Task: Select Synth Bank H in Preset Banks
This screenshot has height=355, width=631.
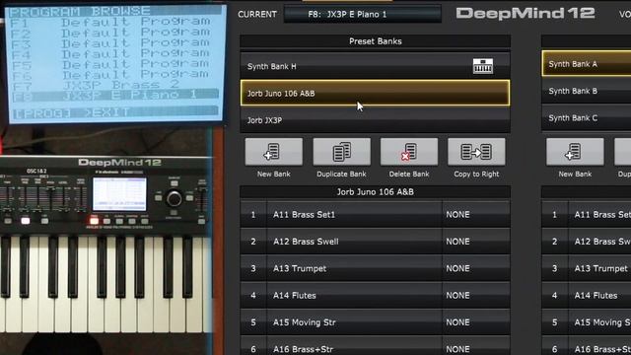Action: 375,66
